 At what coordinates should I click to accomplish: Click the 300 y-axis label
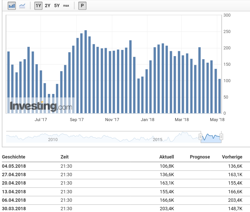coord(227,15)
